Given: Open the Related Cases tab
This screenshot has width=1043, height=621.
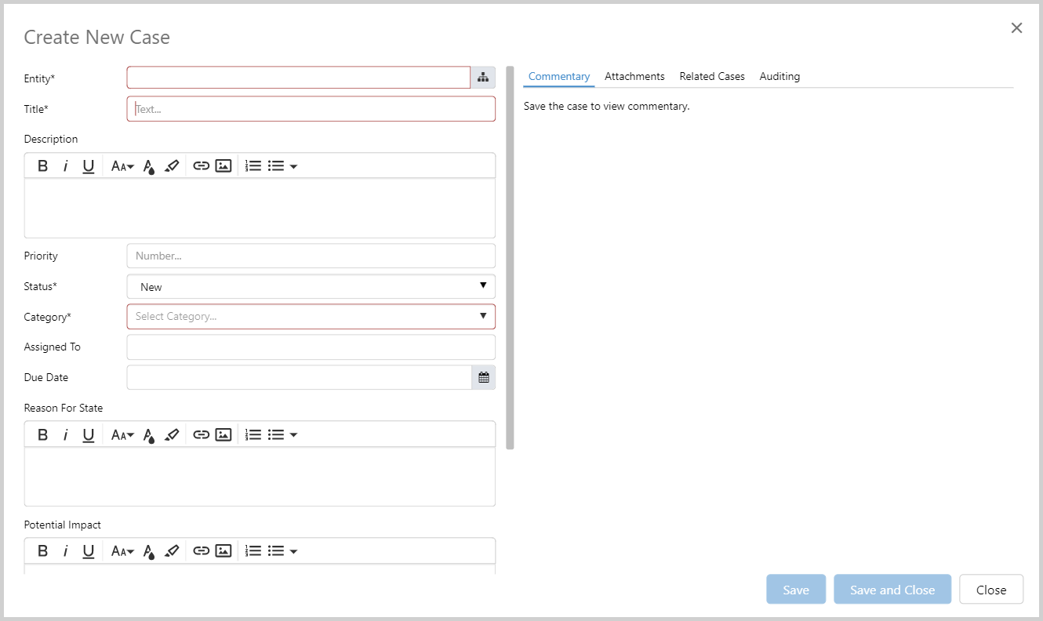Looking at the screenshot, I should pos(711,76).
